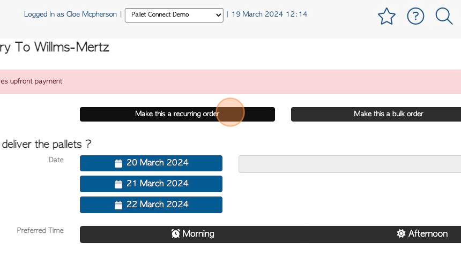Select Morning as preferred time

193,234
